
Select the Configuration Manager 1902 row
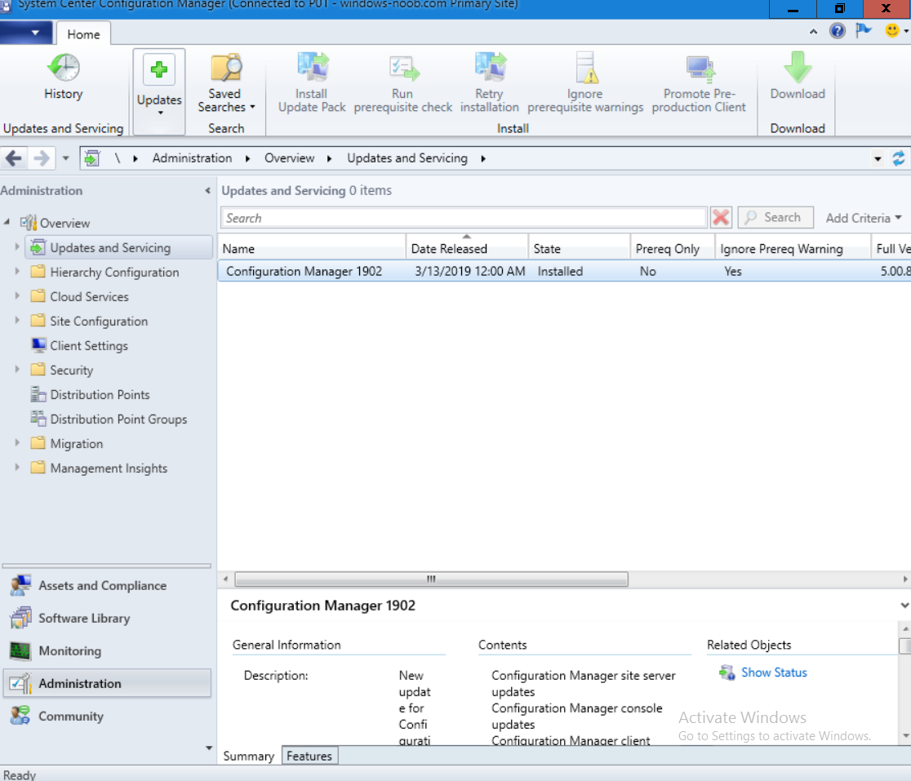point(564,271)
